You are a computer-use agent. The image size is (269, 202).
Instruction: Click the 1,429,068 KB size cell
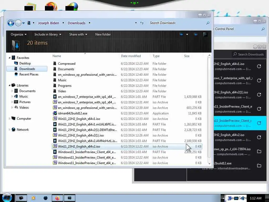193,97
